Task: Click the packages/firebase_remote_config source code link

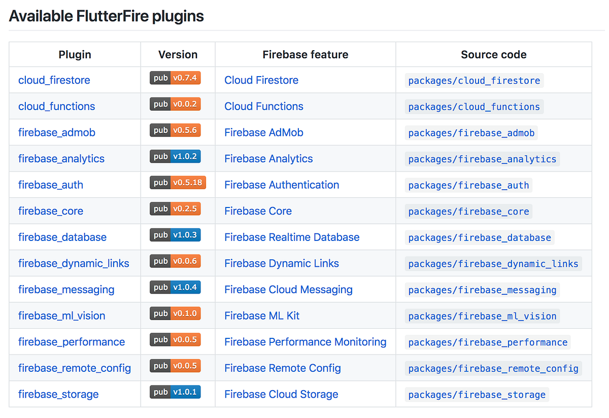Action: click(493, 368)
